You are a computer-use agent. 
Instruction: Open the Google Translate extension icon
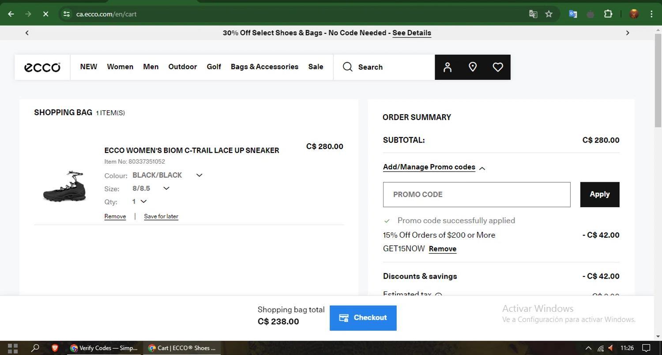[573, 14]
